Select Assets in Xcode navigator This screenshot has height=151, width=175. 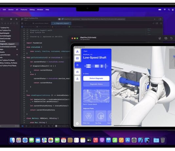click(2, 52)
